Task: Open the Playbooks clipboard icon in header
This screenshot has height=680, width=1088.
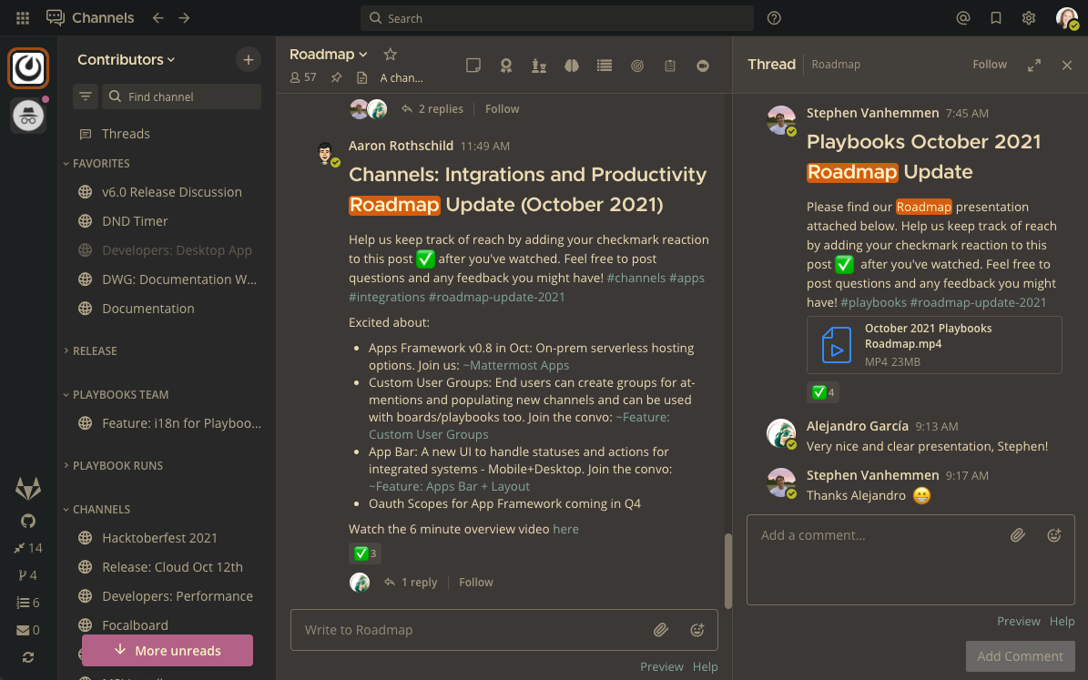Action: click(x=671, y=65)
